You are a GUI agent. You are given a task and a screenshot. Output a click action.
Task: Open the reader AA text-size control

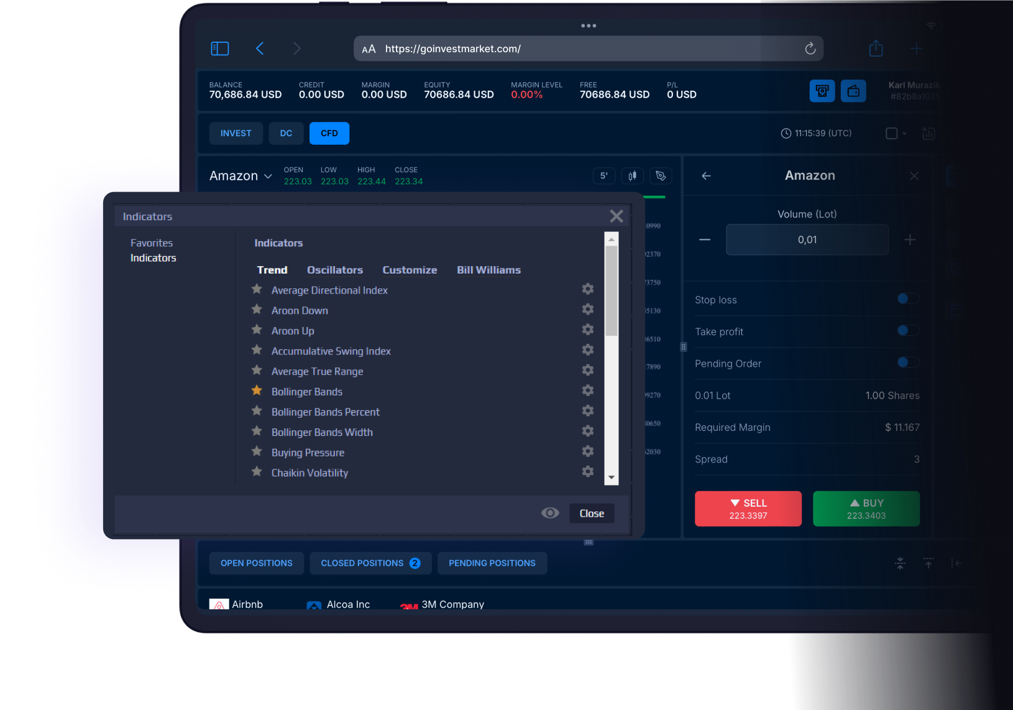369,49
